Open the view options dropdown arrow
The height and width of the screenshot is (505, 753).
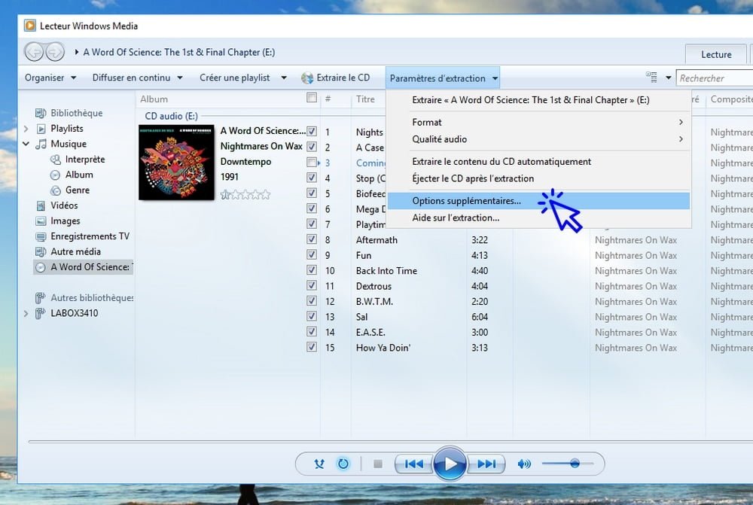668,78
